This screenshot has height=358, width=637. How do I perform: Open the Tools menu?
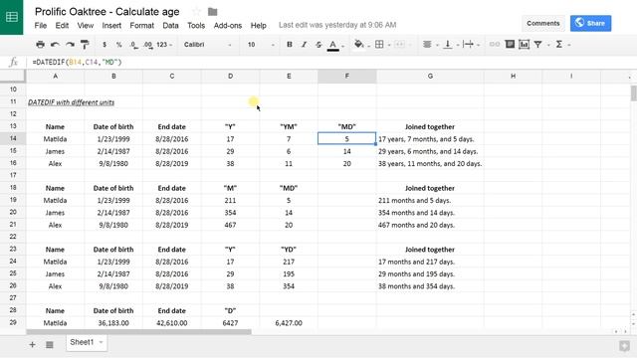click(196, 25)
